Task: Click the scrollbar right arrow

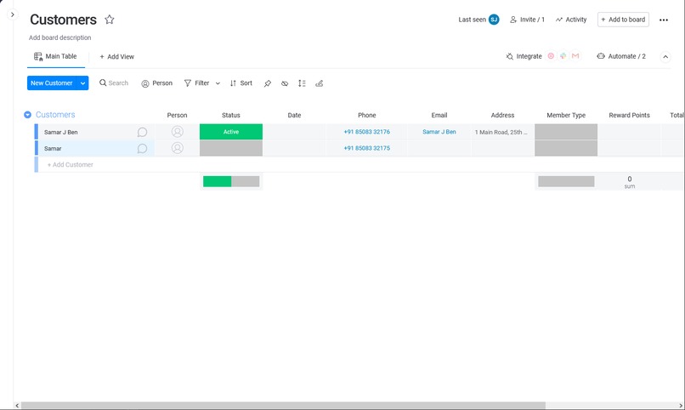Action: [x=681, y=406]
